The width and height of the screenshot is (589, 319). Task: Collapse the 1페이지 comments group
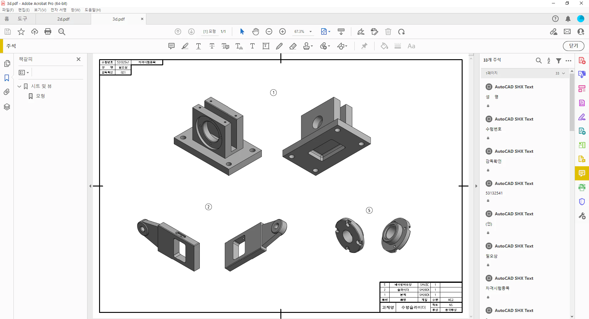click(563, 73)
